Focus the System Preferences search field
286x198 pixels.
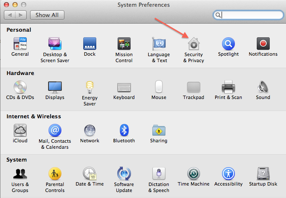tap(248, 15)
